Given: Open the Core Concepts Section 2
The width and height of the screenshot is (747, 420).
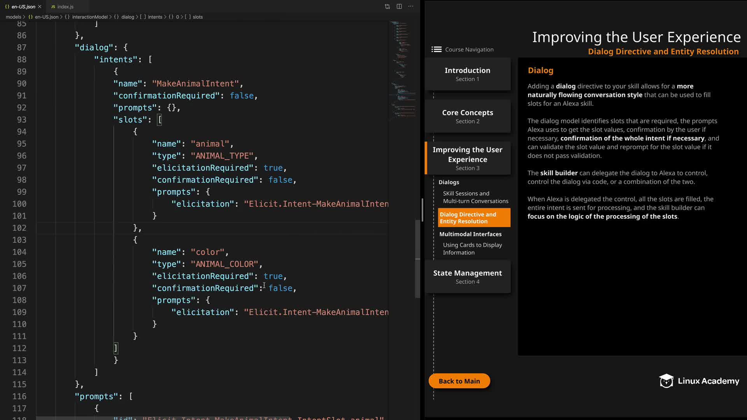Looking at the screenshot, I should pos(467,116).
